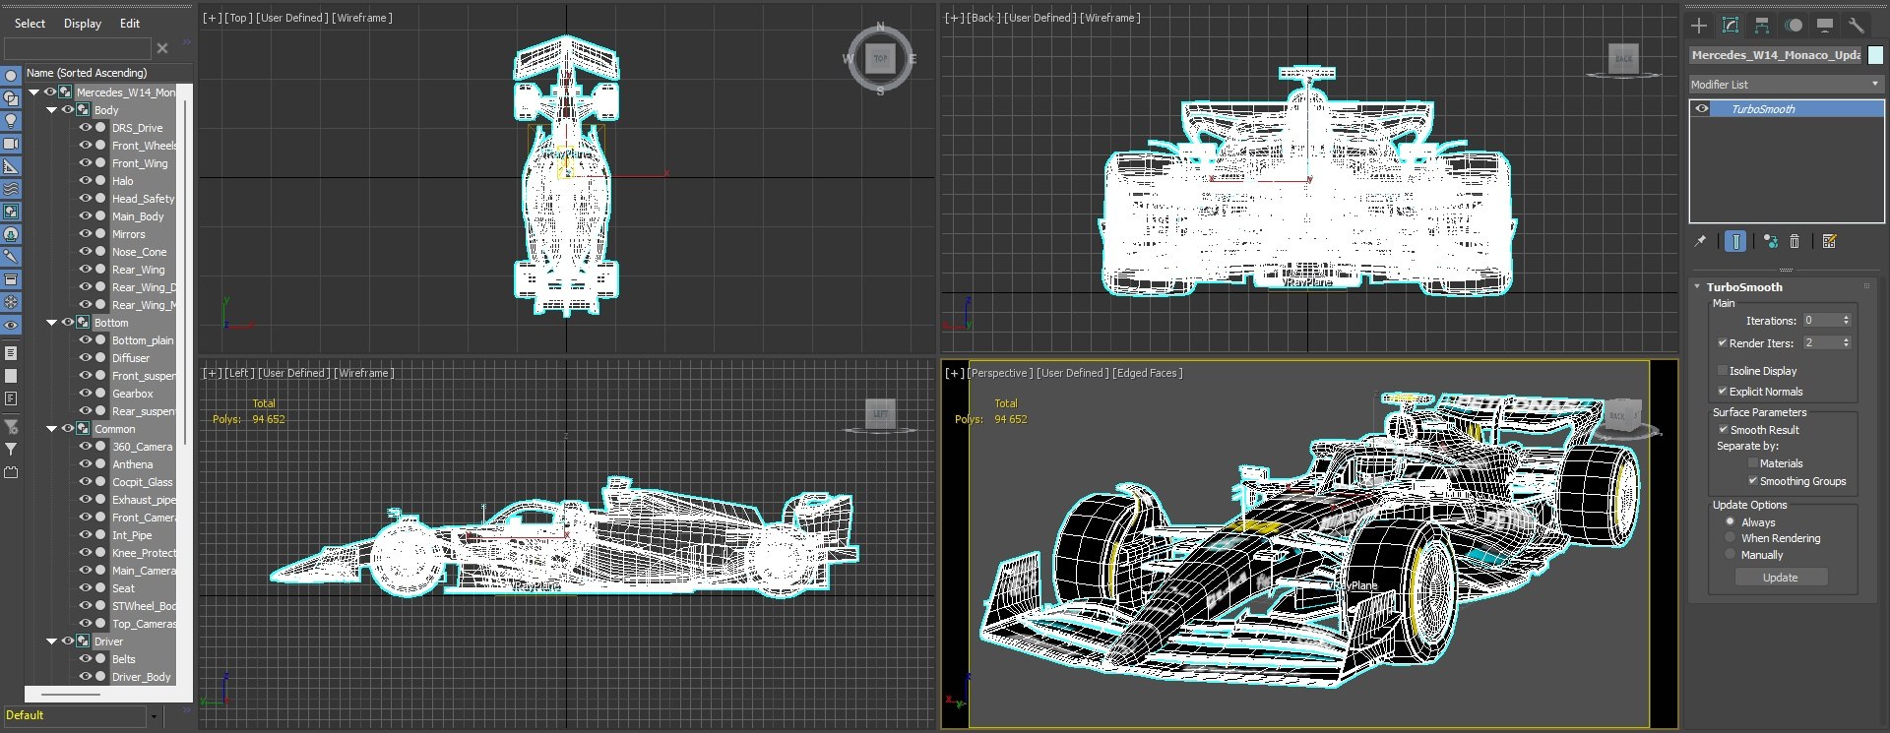Clear the Scene Explorer search with X
The width and height of the screenshot is (1890, 733).
162,48
